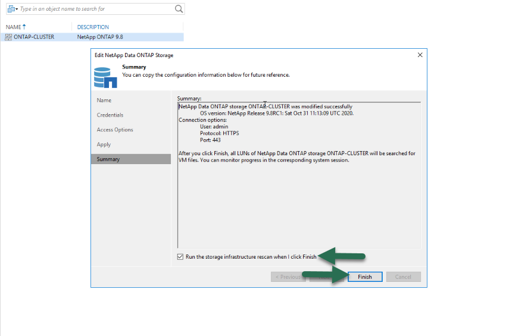531x336 pixels.
Task: Click the search magnifier icon
Action: [179, 9]
